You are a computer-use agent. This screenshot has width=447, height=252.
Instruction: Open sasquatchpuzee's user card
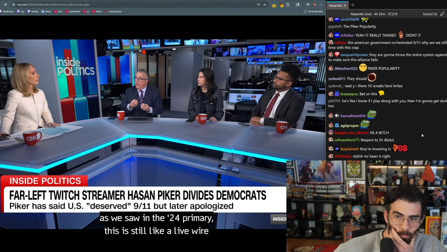[x=354, y=55]
